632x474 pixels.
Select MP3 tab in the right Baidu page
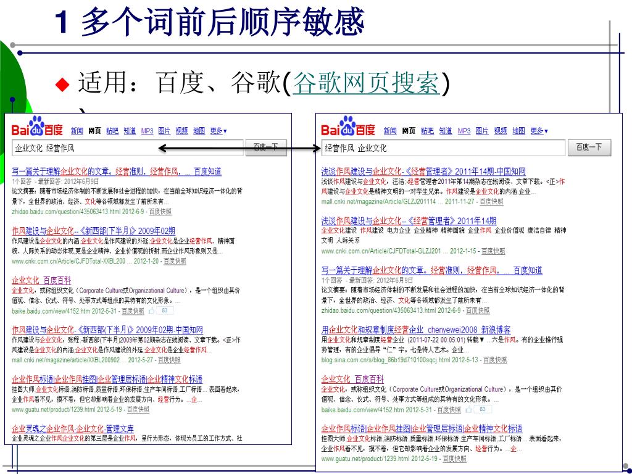[464, 131]
